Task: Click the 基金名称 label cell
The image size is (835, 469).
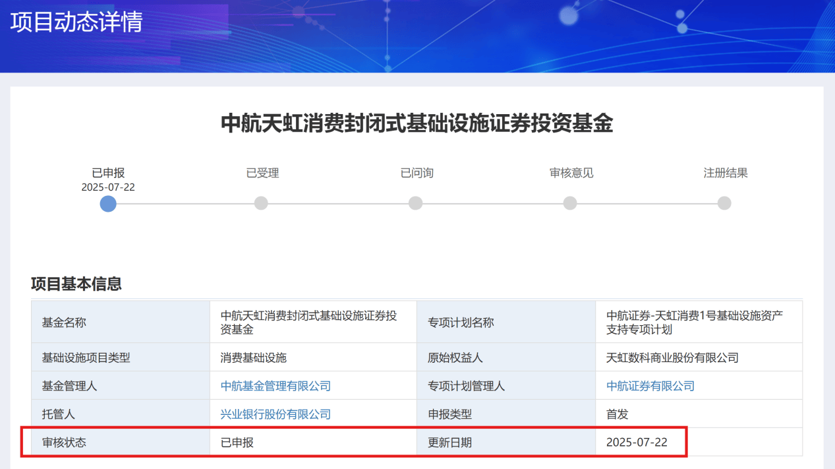Action: click(x=121, y=322)
